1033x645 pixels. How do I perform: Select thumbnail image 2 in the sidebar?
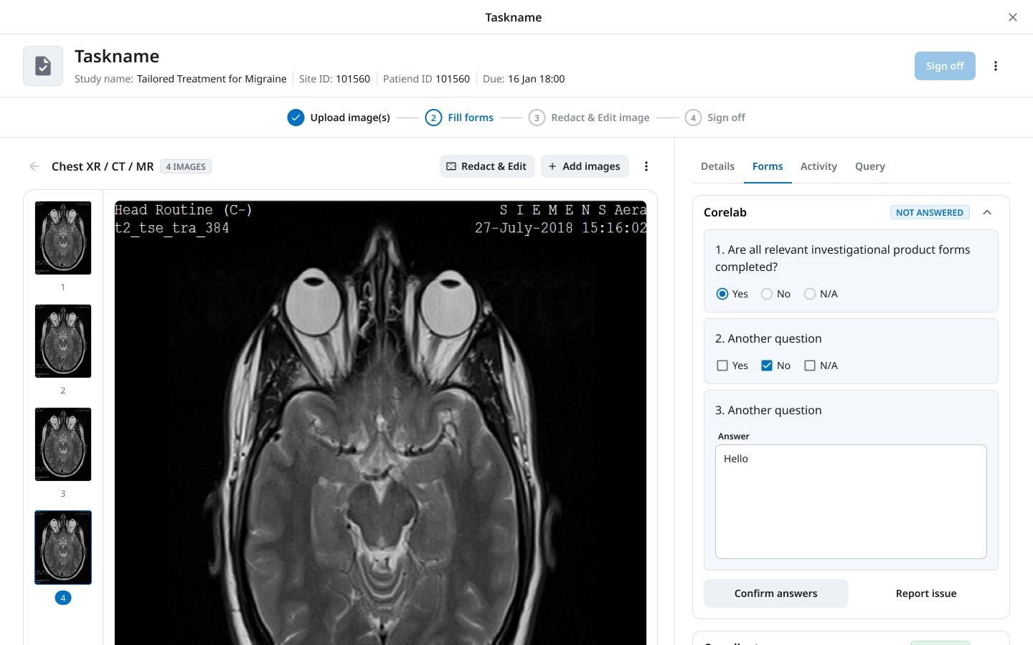(62, 341)
